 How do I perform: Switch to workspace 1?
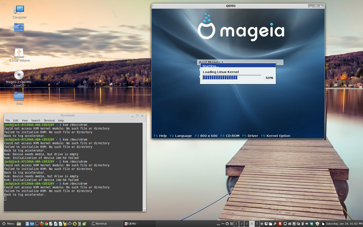(x=236, y=224)
